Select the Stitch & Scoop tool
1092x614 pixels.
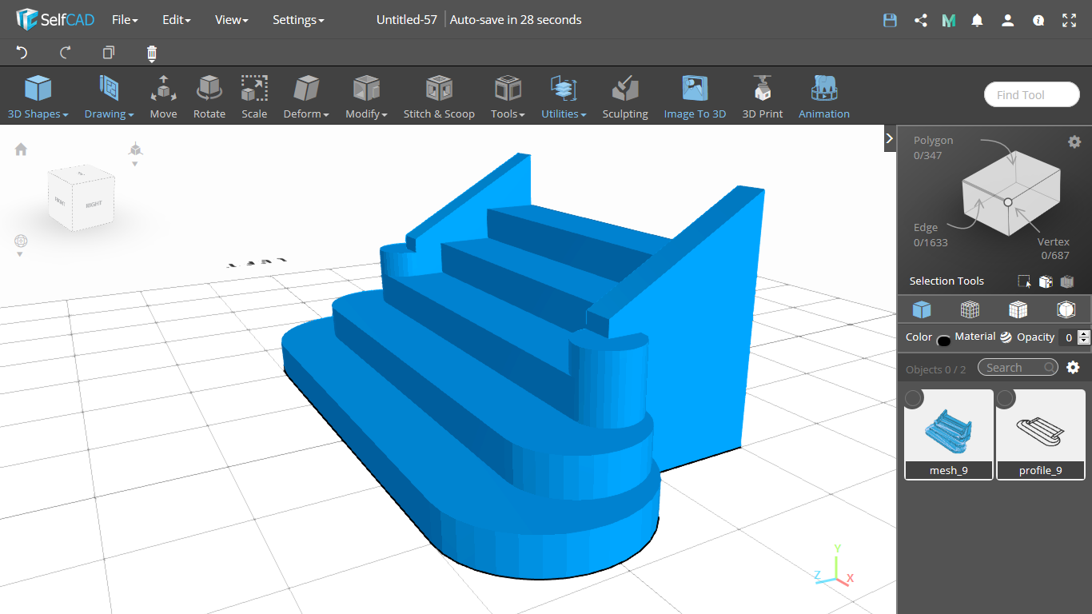tap(439, 97)
